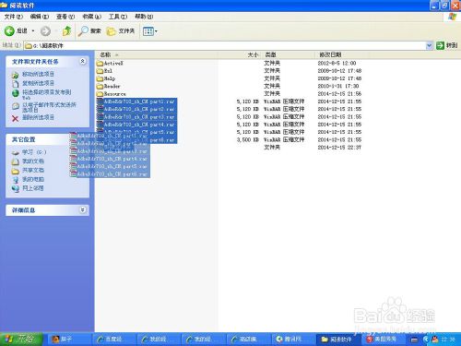Click the copy items page icon
The height and width of the screenshot is (346, 461).
pyautogui.click(x=16, y=84)
